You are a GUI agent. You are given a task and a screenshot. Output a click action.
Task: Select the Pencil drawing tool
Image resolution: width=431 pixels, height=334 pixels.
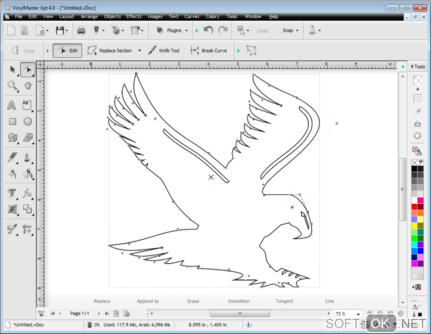[12, 157]
